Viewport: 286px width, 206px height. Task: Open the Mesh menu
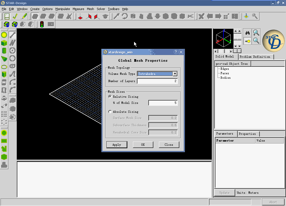[90, 9]
